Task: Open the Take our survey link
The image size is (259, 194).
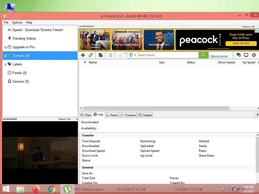Action: [219, 56]
